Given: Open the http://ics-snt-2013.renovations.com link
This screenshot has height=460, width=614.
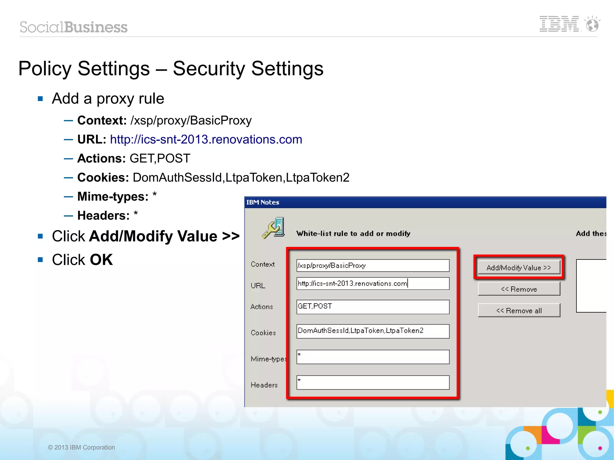Looking at the screenshot, I should (206, 139).
